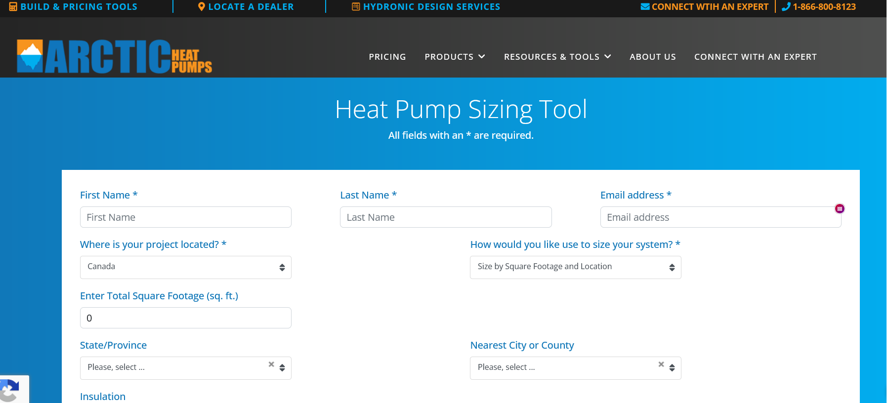The image size is (887, 403).
Task: Open Locate a Dealer link
Action: 251,7
